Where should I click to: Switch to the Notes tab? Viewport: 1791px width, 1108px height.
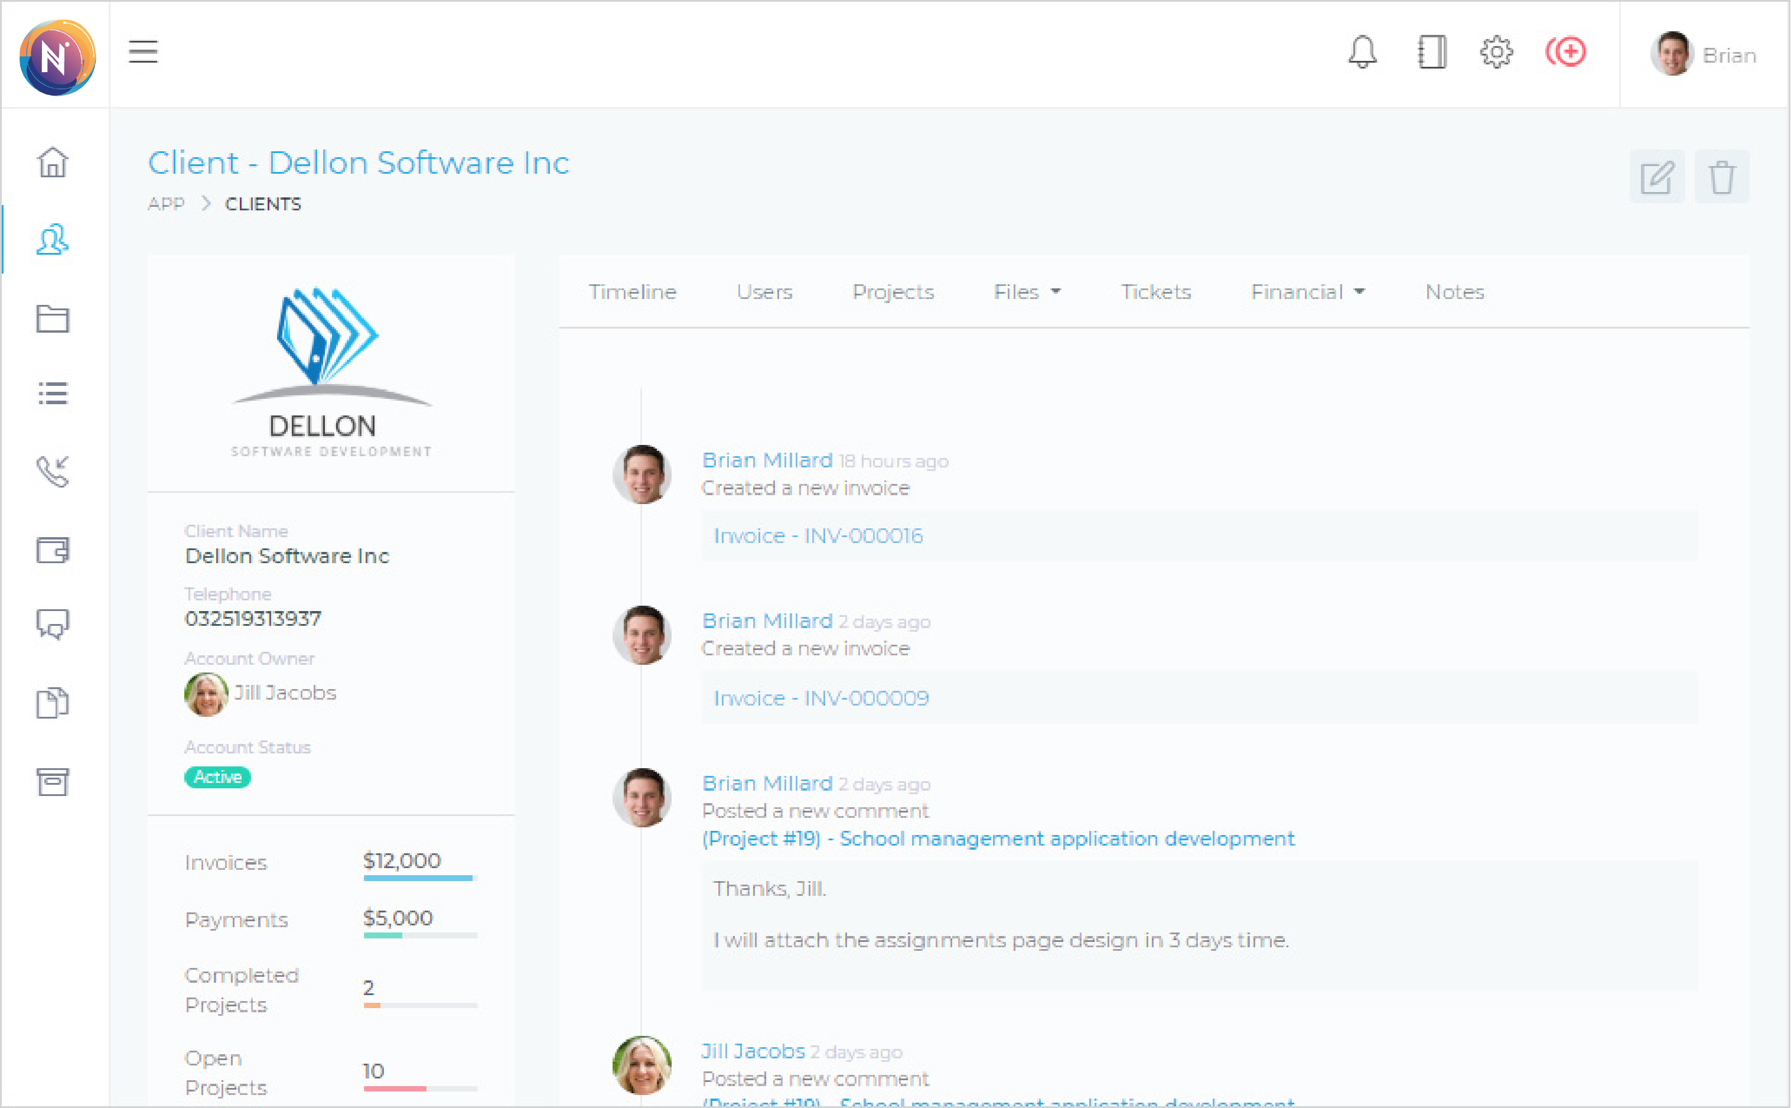click(x=1454, y=292)
